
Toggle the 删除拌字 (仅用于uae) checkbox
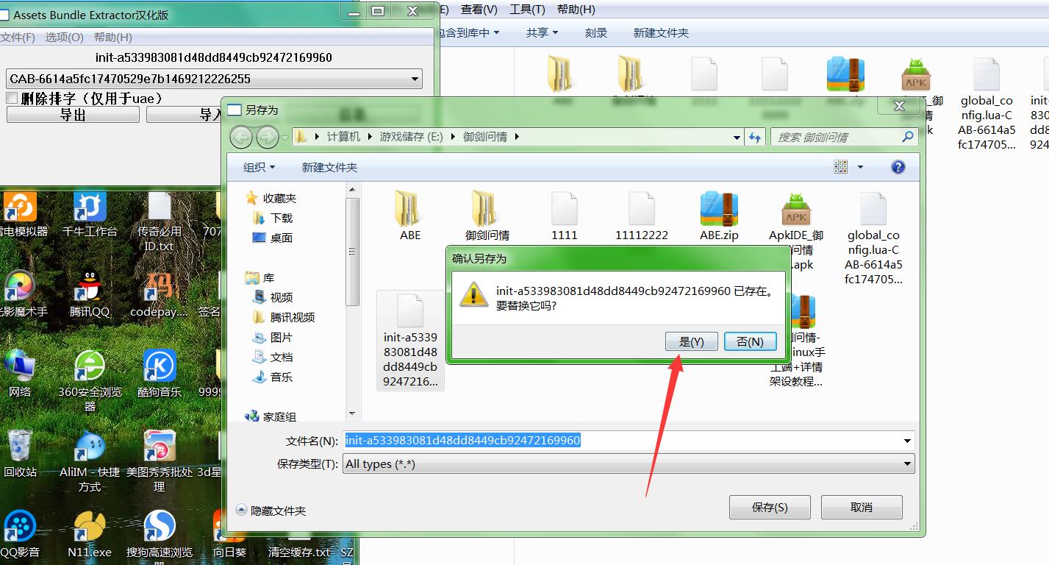coord(12,98)
